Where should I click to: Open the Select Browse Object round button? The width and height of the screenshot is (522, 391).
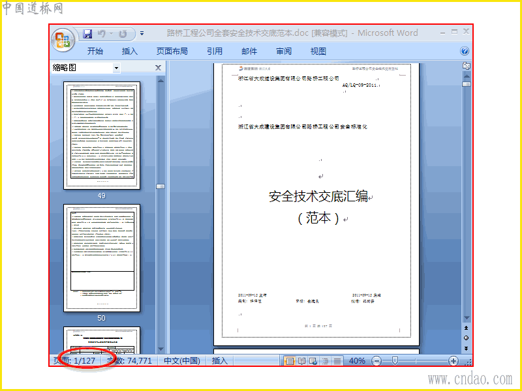point(466,338)
